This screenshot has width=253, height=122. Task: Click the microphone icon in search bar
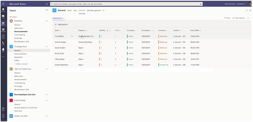[x=201, y=4]
